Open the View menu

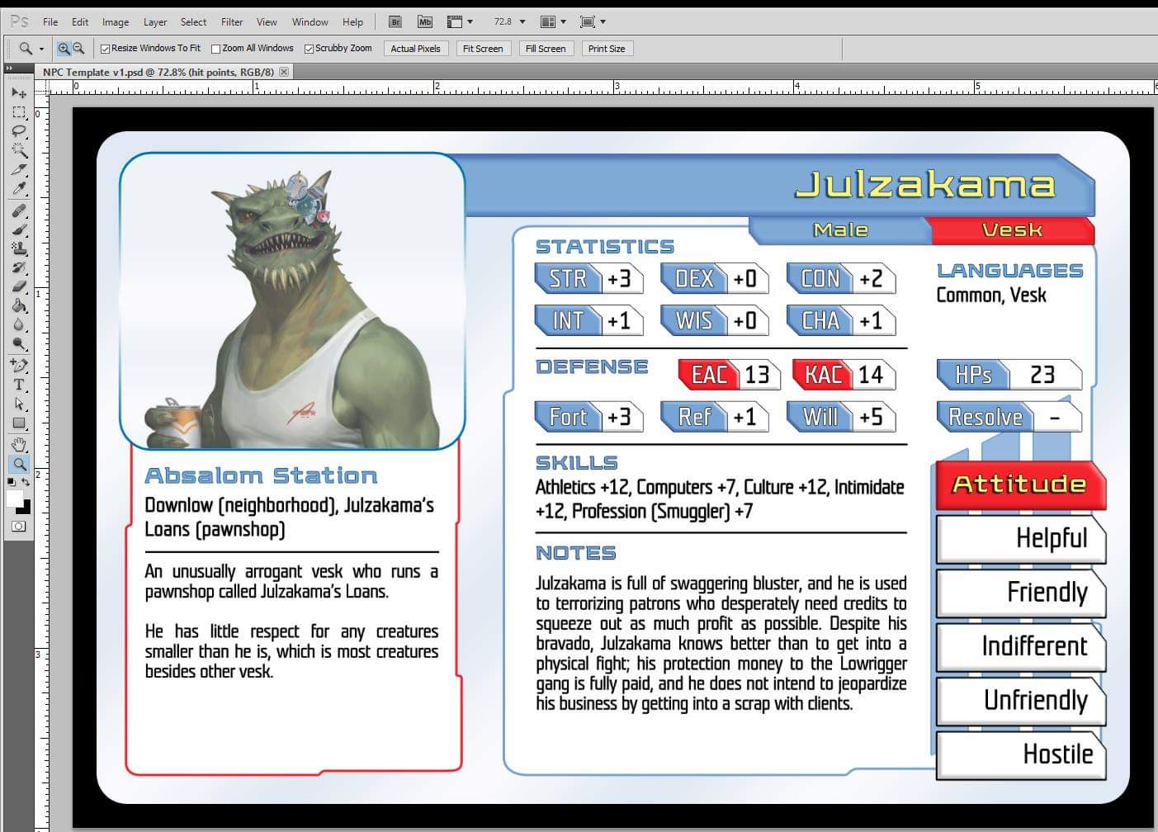coord(267,22)
